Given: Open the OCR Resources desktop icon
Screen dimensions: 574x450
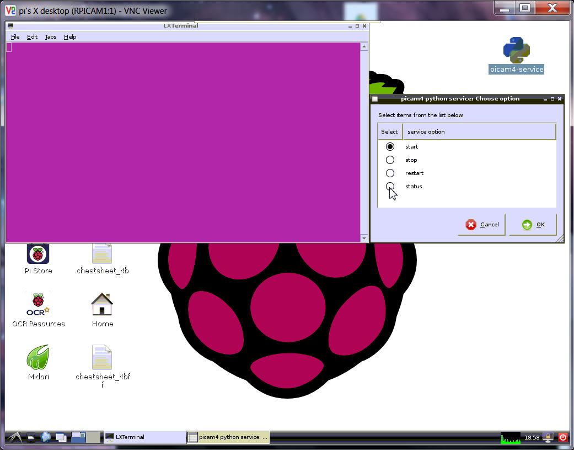Looking at the screenshot, I should (x=38, y=305).
